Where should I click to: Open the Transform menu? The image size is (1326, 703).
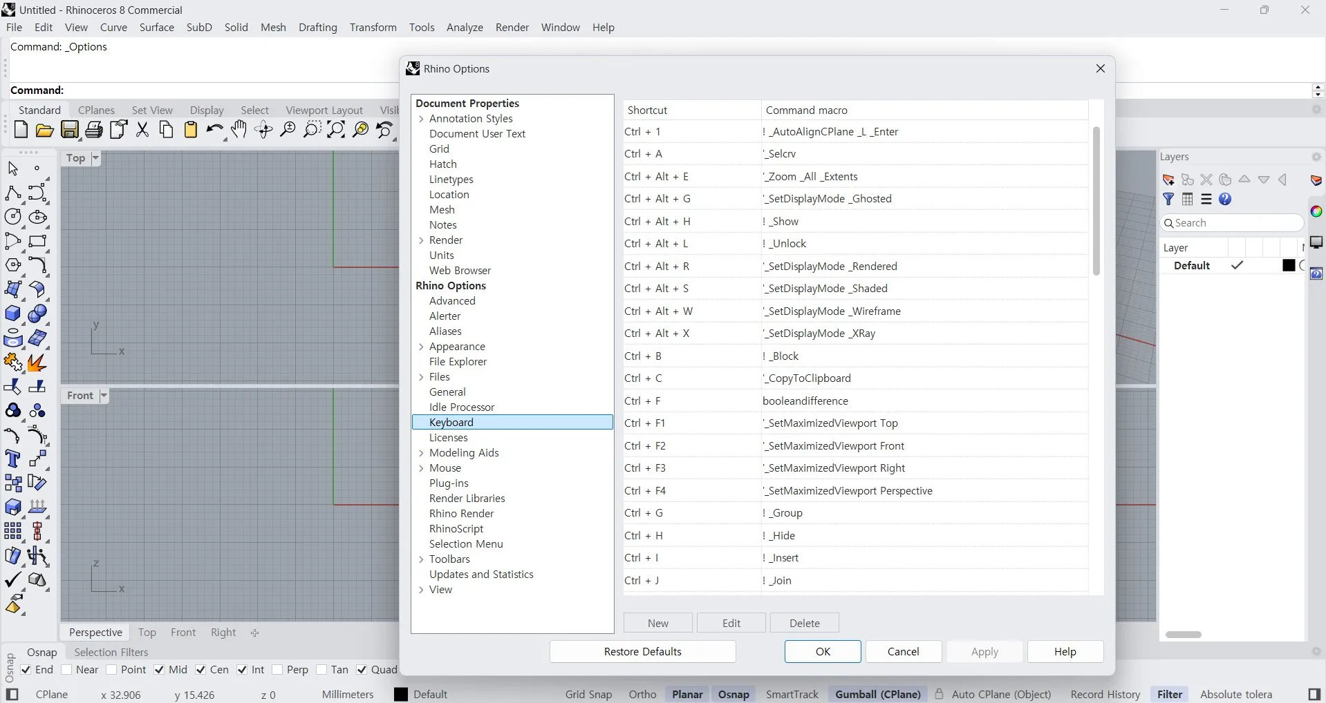tap(373, 28)
